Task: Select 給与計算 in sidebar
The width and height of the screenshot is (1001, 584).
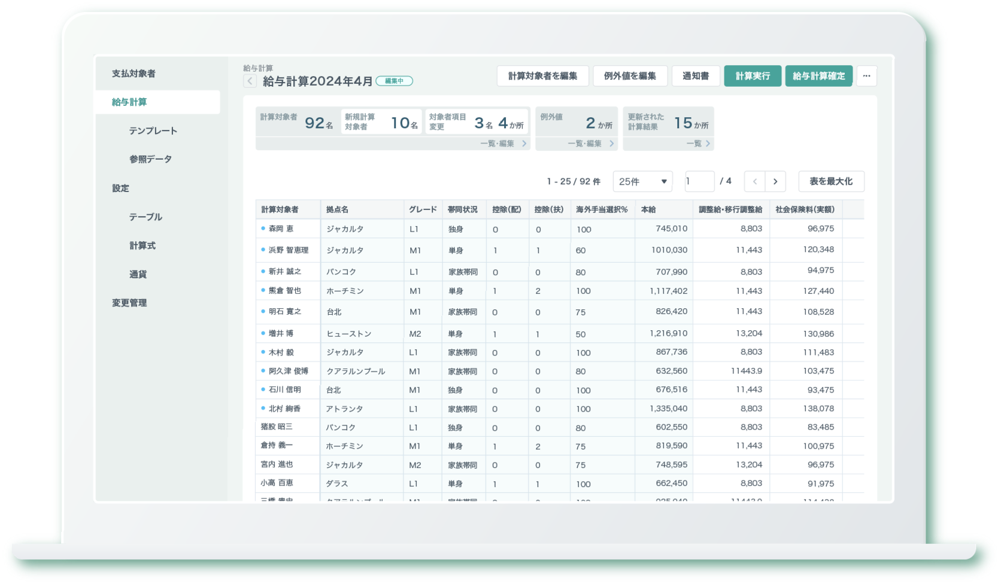Action: [158, 102]
